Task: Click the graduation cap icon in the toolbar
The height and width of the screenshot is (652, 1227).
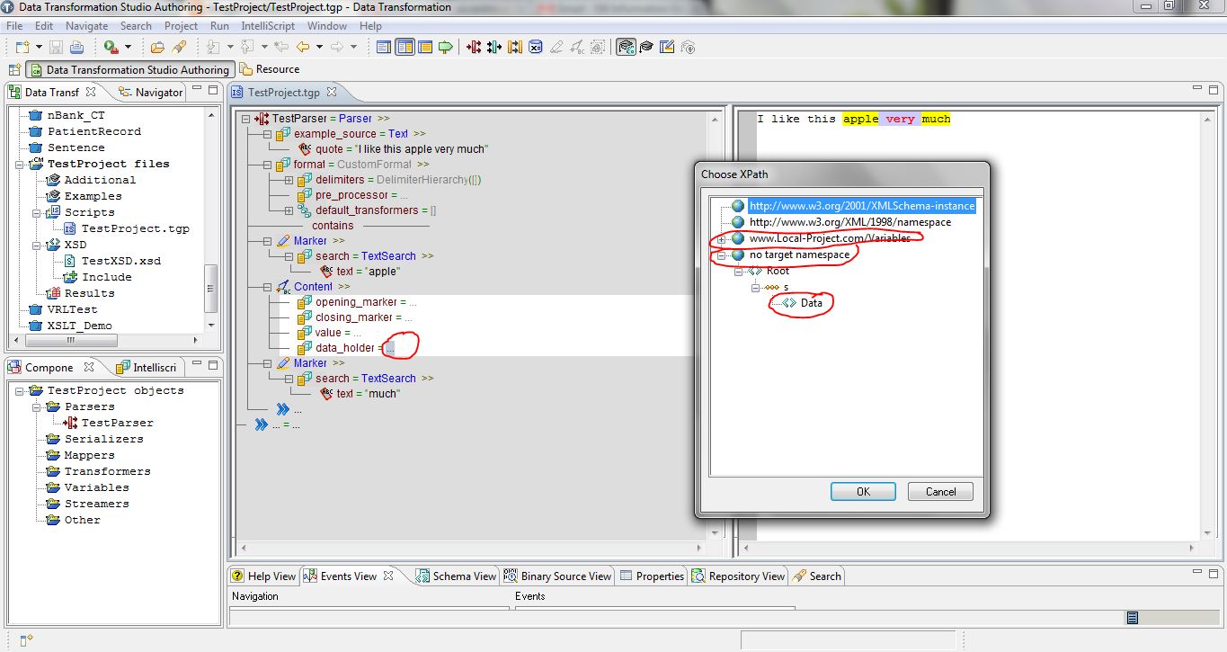Action: 647,47
